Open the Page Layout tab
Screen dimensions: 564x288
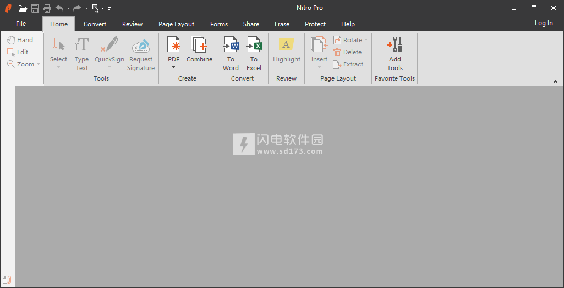(176, 24)
